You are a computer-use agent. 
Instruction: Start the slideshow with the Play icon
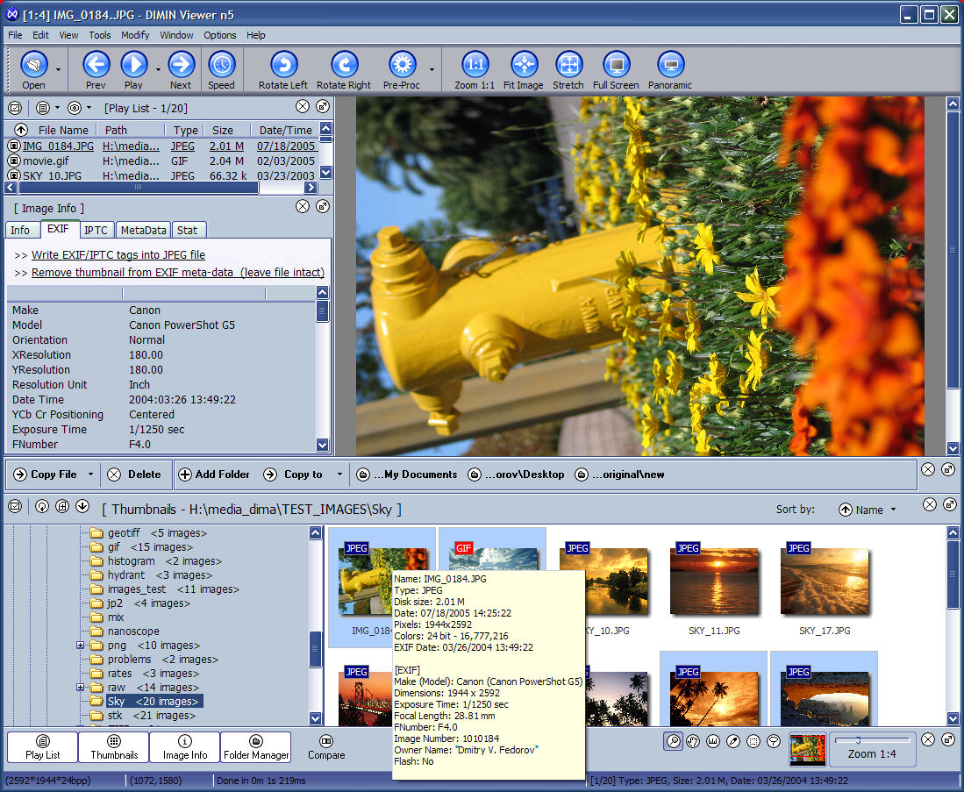134,64
